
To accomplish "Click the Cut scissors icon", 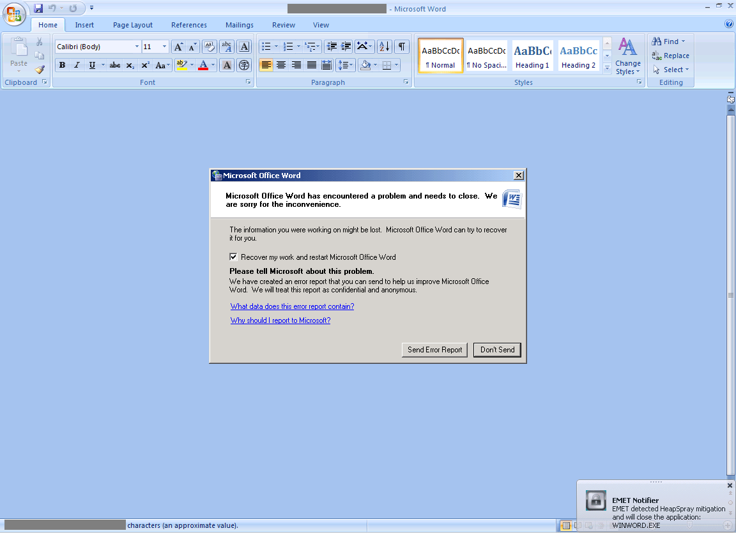I will pyautogui.click(x=40, y=42).
